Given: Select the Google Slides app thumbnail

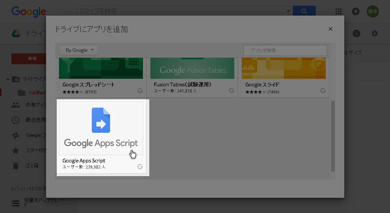Looking at the screenshot, I should (284, 68).
